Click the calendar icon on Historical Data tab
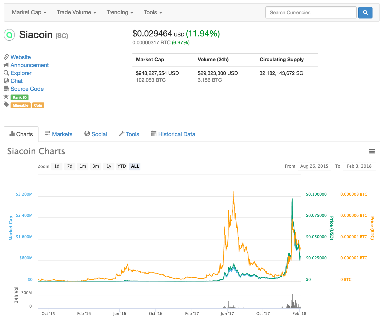Viewport: 382px width, 320px height. point(154,134)
